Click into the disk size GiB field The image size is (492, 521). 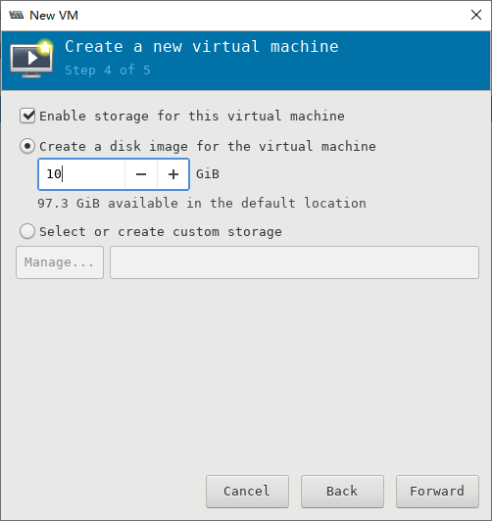tap(81, 174)
